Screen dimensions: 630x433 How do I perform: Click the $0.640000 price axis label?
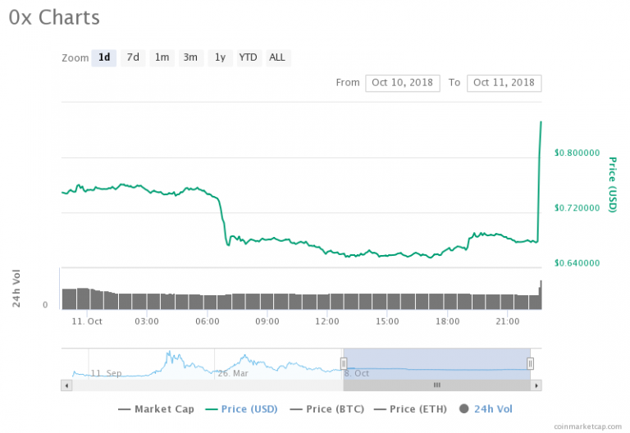(577, 263)
